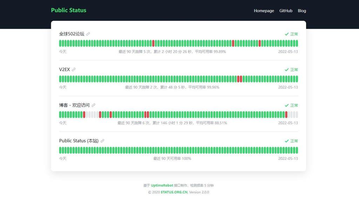
Task: Click the green checkmark status for 全球502论坛
Action: (287, 34)
